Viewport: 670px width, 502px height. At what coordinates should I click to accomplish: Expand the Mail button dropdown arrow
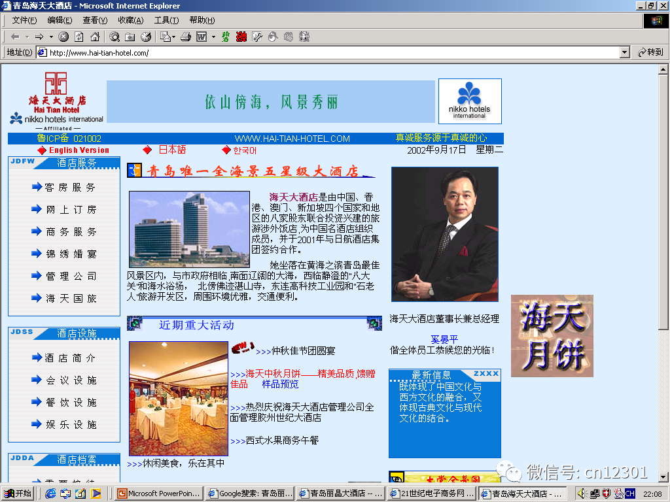tap(173, 37)
